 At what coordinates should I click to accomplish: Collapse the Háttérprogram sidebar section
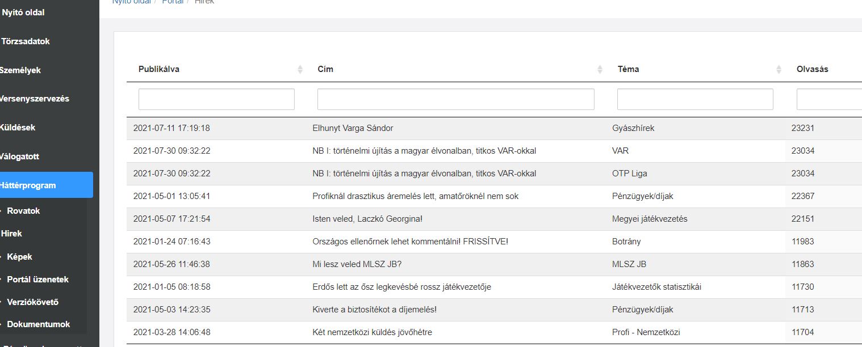(x=47, y=185)
